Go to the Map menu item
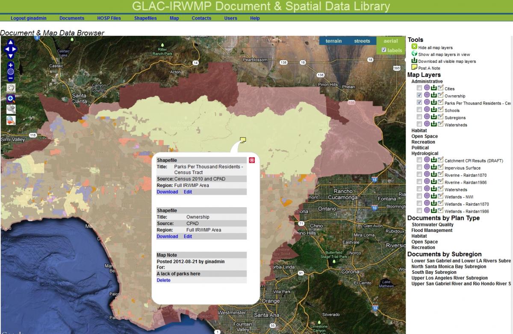The height and width of the screenshot is (334, 513). click(174, 18)
